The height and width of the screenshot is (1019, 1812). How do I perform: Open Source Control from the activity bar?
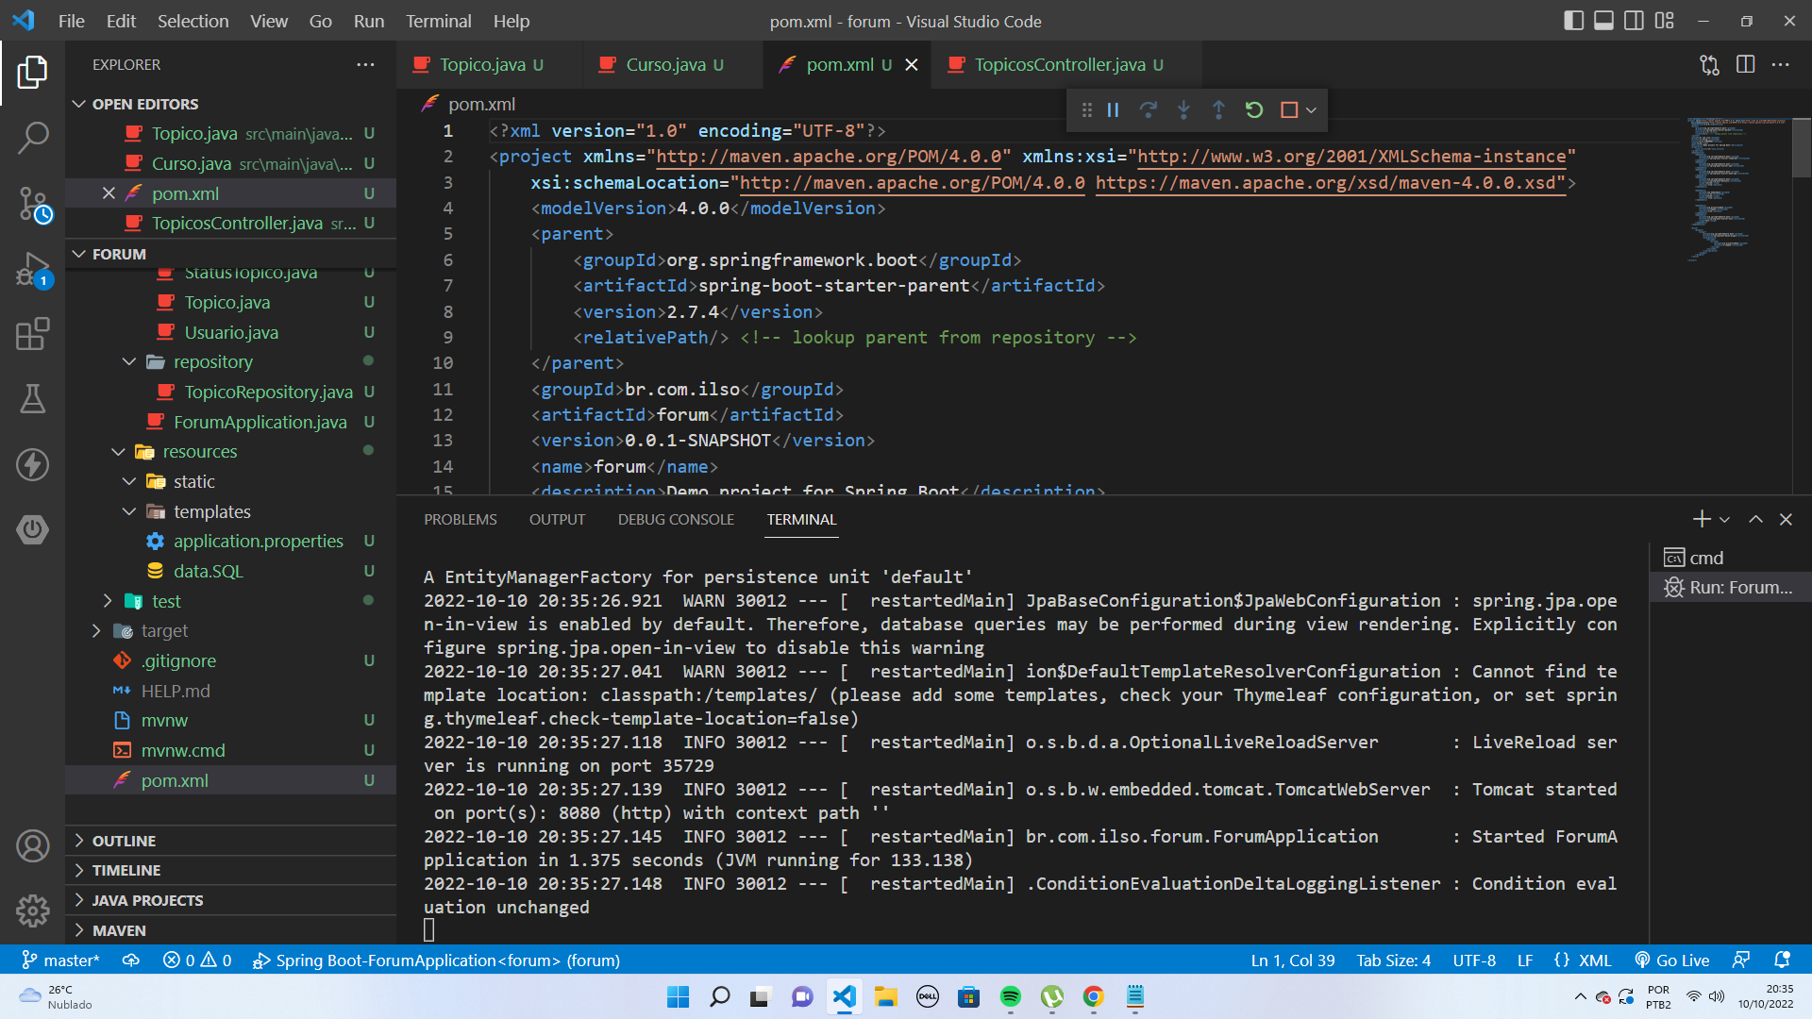[x=33, y=204]
